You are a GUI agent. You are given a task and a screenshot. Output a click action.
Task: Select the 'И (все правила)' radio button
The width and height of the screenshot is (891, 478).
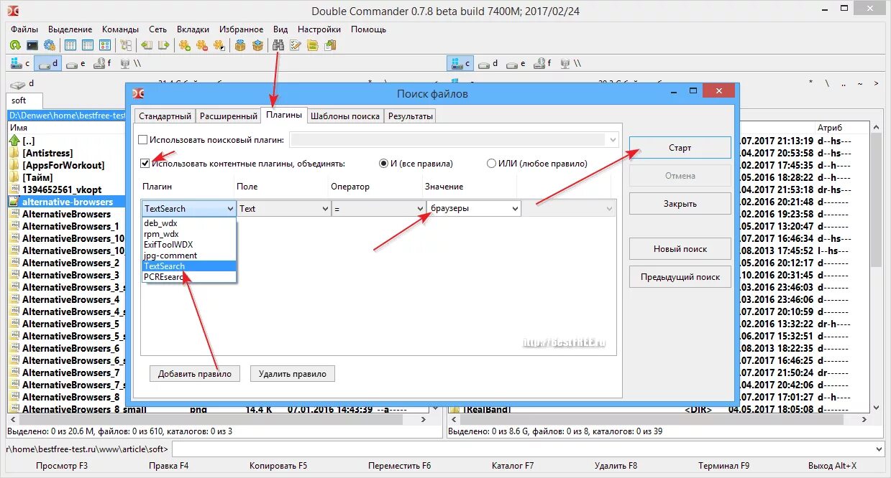[x=384, y=164]
